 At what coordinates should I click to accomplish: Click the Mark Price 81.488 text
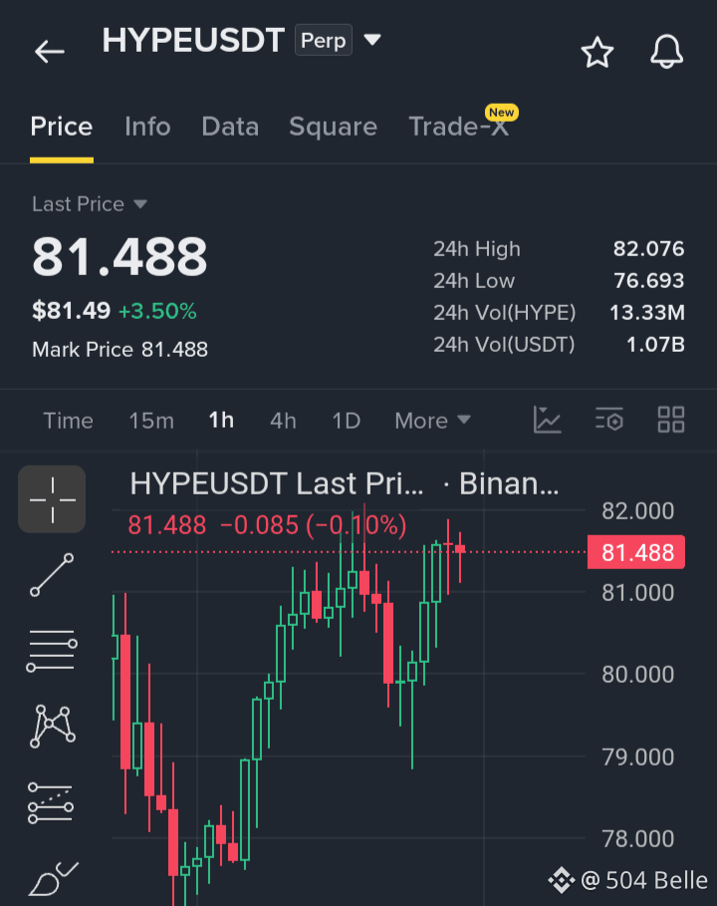(x=120, y=350)
